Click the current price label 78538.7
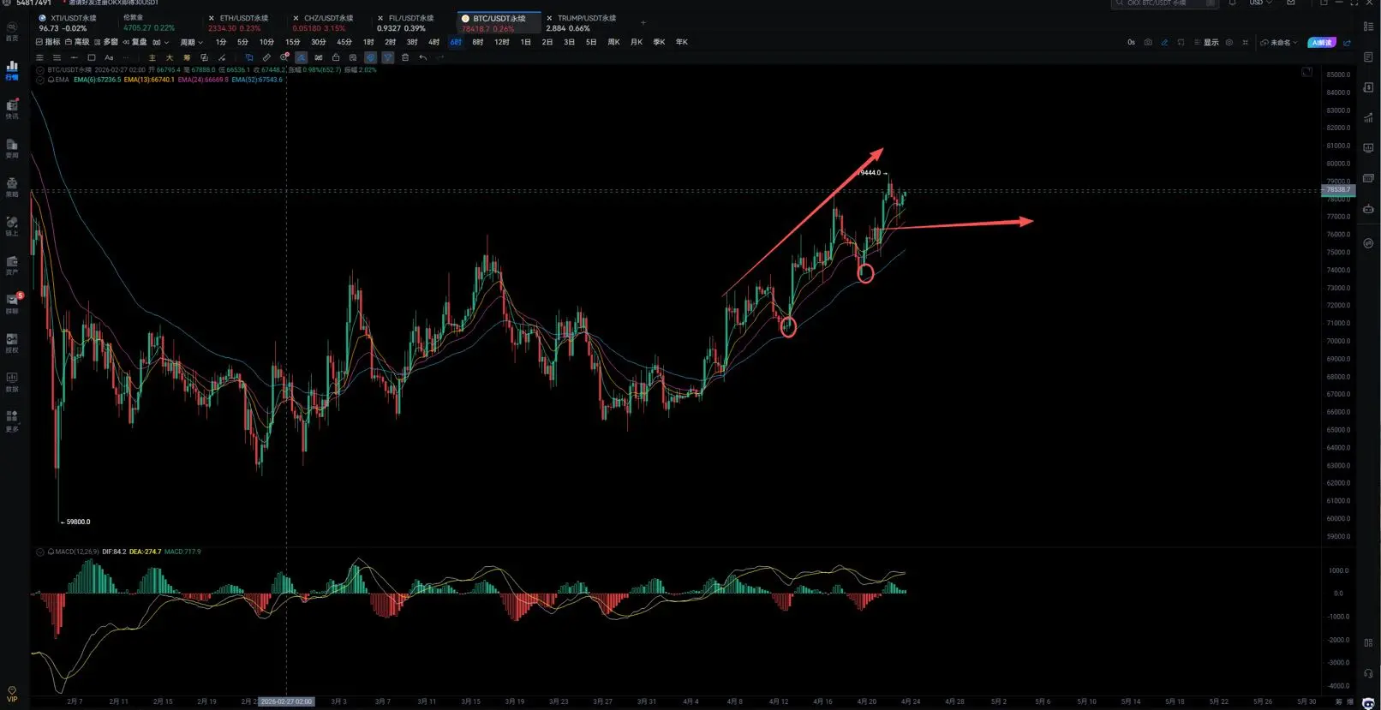This screenshot has height=710, width=1381. point(1337,189)
